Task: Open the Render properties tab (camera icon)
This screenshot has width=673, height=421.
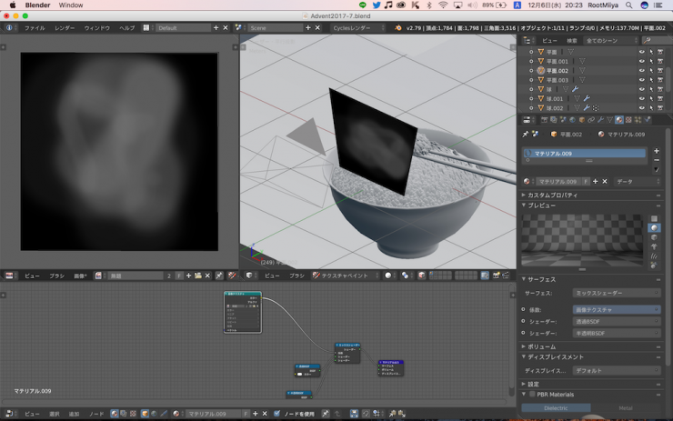Action: pos(544,120)
